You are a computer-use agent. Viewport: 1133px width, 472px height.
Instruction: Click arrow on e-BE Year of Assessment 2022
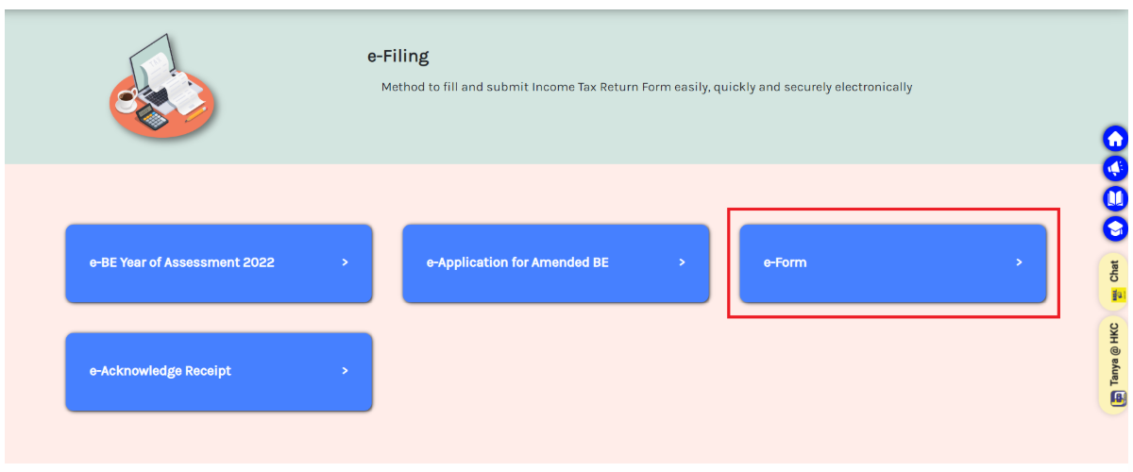(x=346, y=262)
